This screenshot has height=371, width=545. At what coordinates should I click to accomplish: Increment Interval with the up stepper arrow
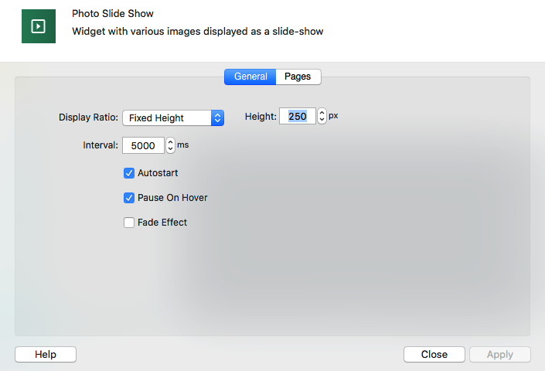[x=170, y=141]
